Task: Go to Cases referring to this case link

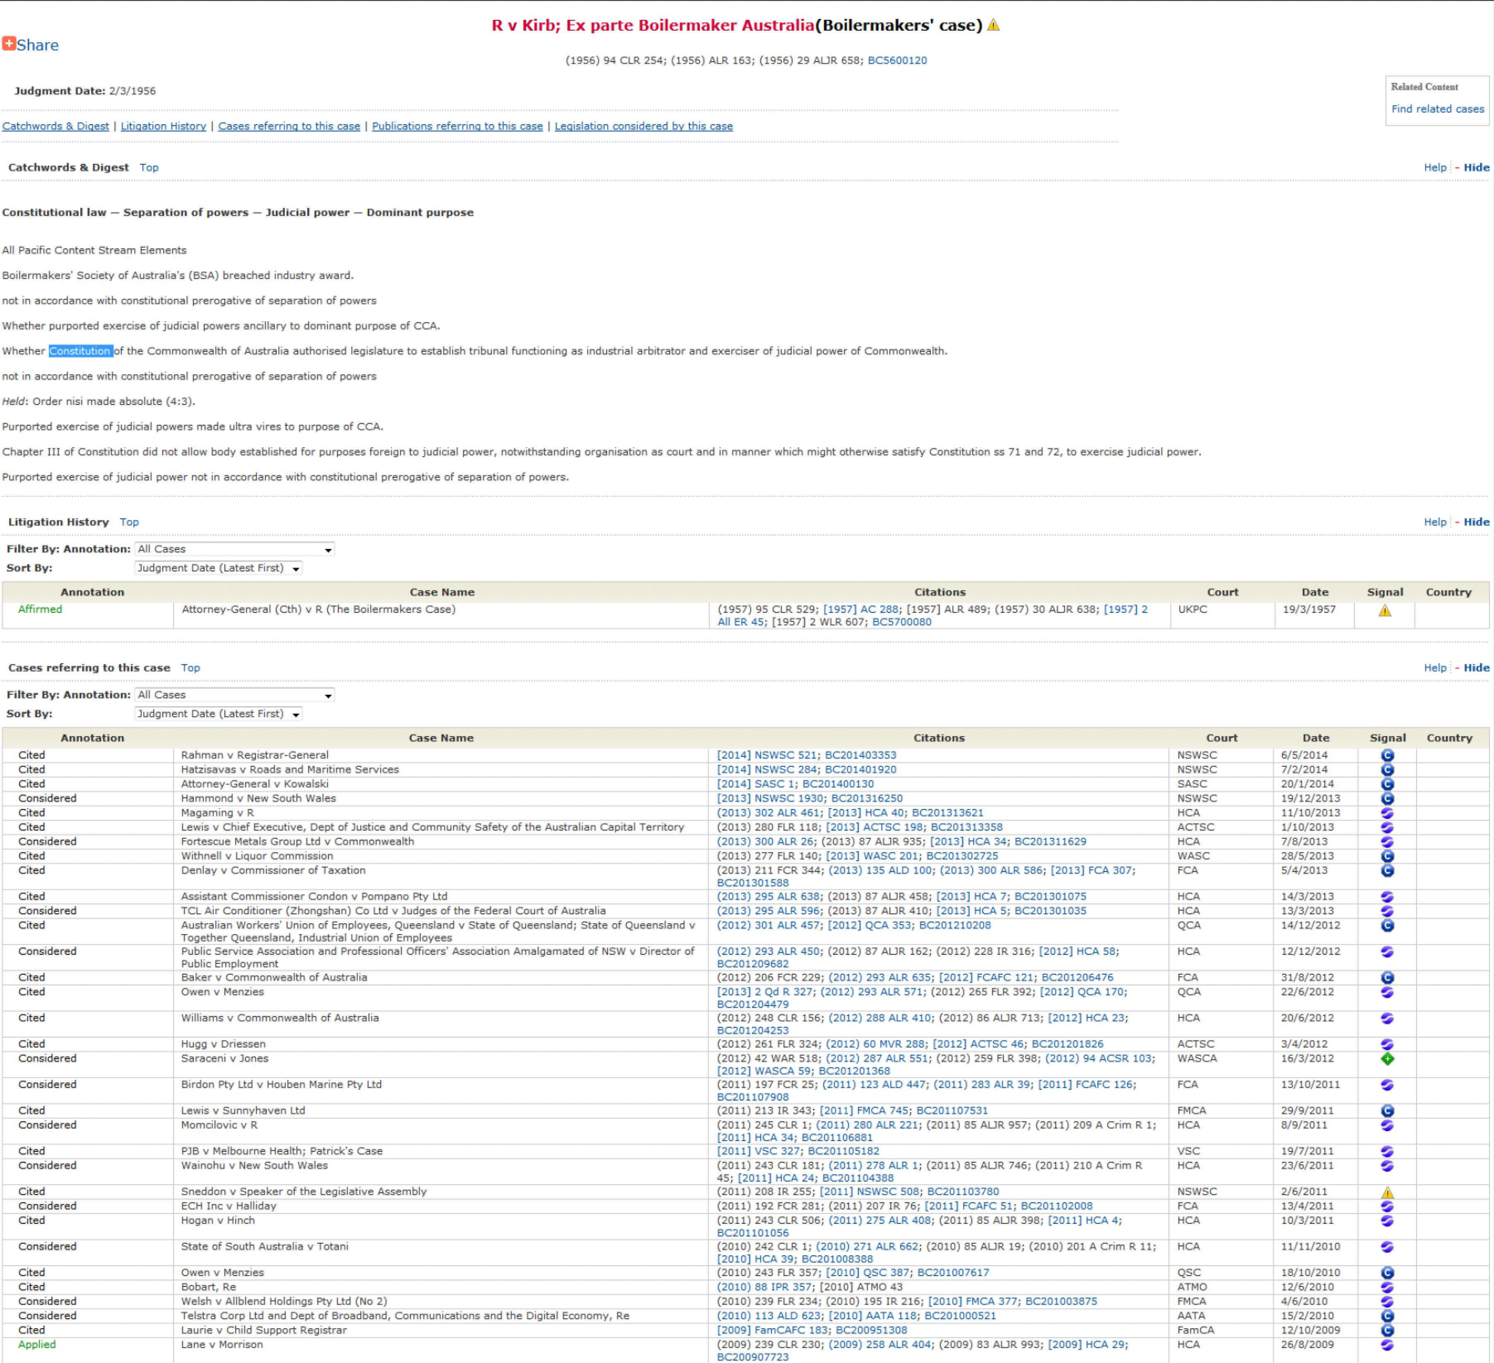Action: (x=289, y=126)
